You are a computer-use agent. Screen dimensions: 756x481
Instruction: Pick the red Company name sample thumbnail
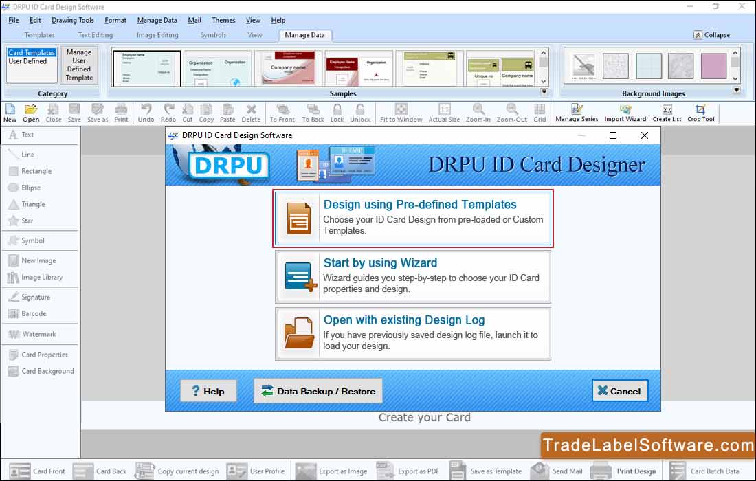point(287,69)
